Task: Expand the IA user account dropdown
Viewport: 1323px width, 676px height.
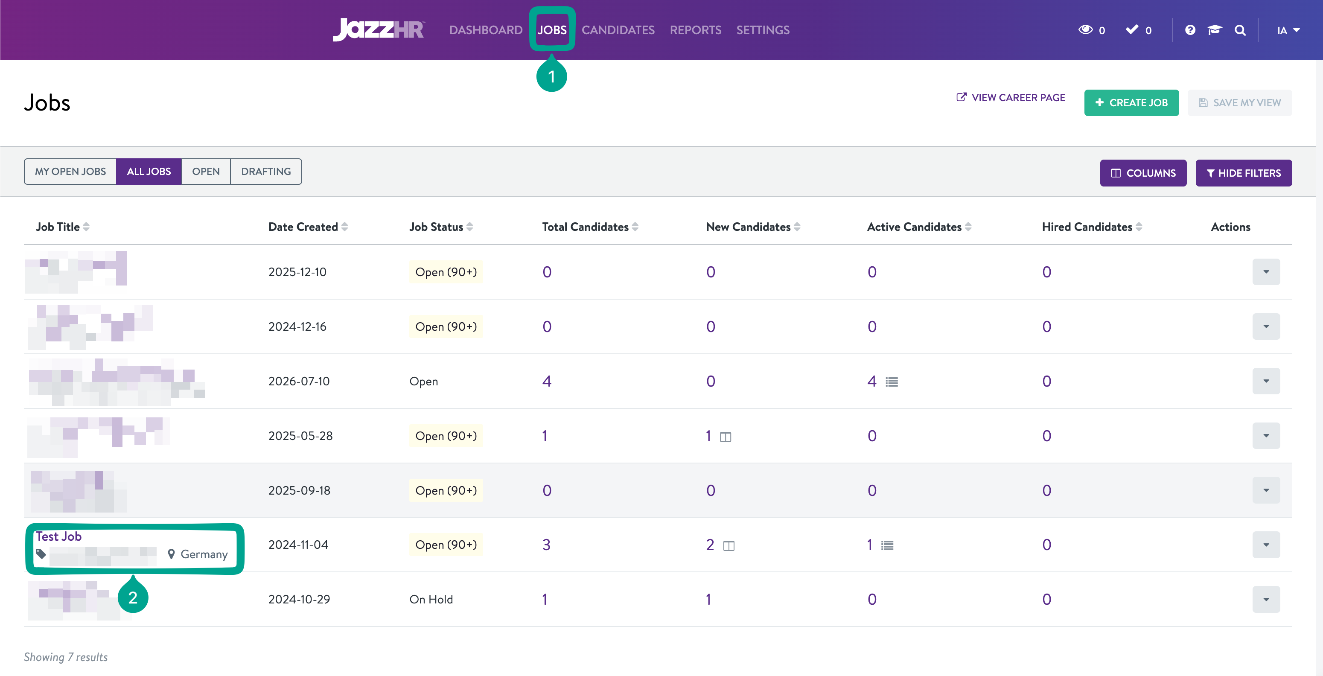Action: tap(1288, 30)
